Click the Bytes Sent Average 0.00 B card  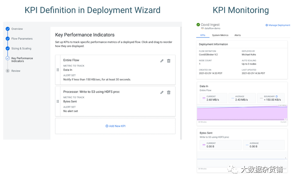click(264, 145)
